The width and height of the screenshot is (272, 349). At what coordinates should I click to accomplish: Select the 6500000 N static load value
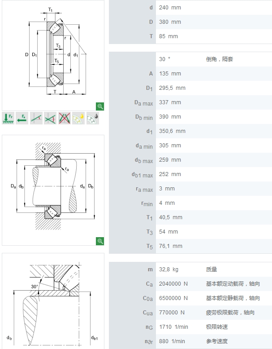click(173, 298)
